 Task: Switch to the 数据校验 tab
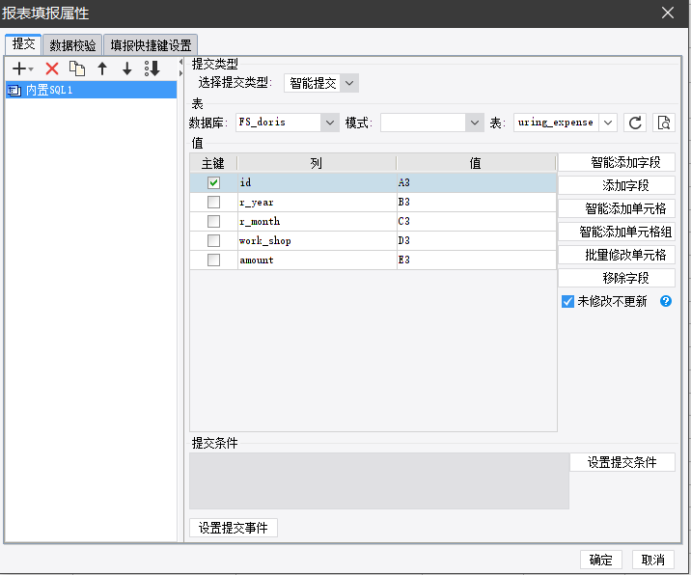point(72,45)
